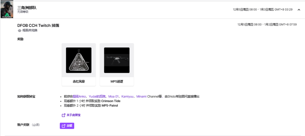
Task: Open the Minami channel link
Action: pyautogui.click(x=141, y=96)
